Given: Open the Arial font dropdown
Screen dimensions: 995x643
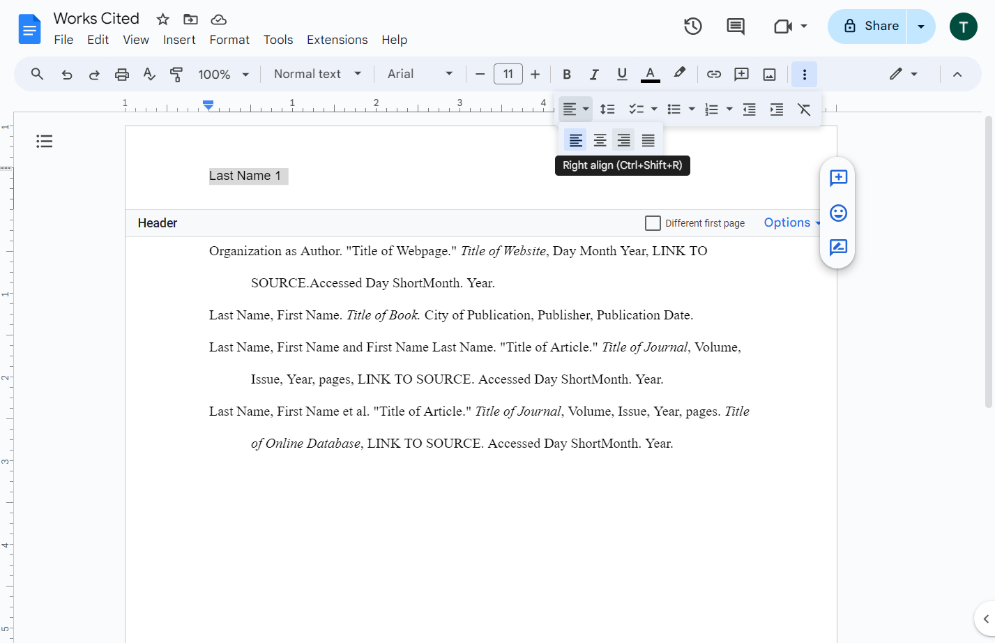Looking at the screenshot, I should coord(420,74).
